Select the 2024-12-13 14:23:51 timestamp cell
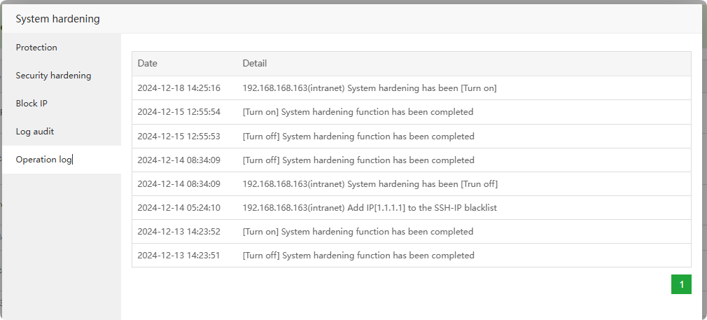This screenshot has width=707, height=320. coord(178,256)
